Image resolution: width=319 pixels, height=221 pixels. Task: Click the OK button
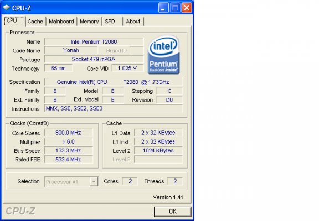(173, 212)
